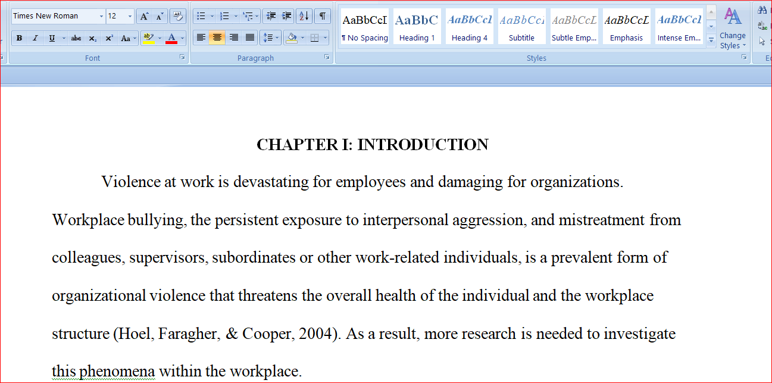
Task: Open the Styles pane launcher
Action: tap(744, 57)
